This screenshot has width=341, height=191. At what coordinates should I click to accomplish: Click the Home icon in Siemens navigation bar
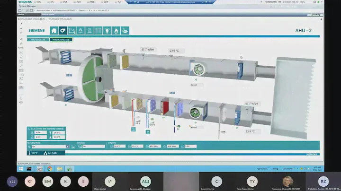tap(54, 31)
